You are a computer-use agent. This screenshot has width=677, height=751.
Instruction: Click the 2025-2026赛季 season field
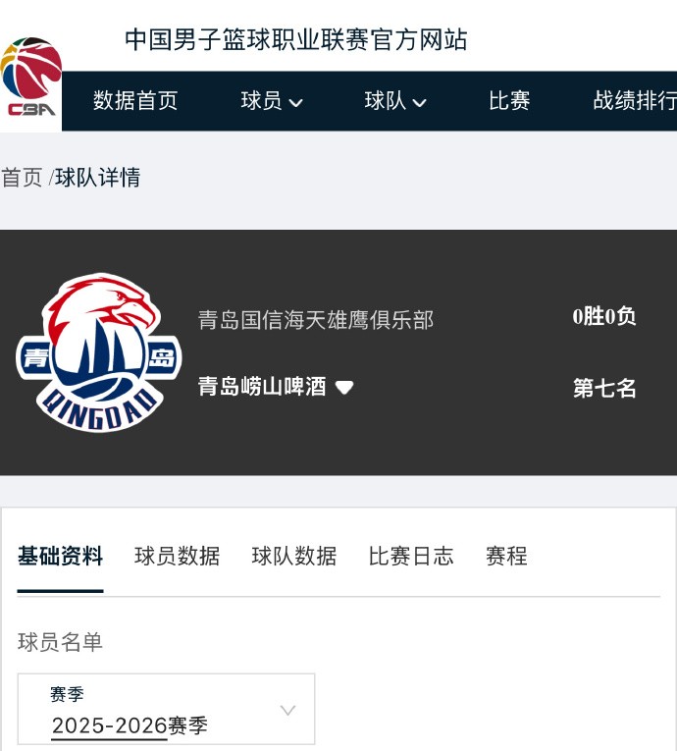pyautogui.click(x=166, y=709)
